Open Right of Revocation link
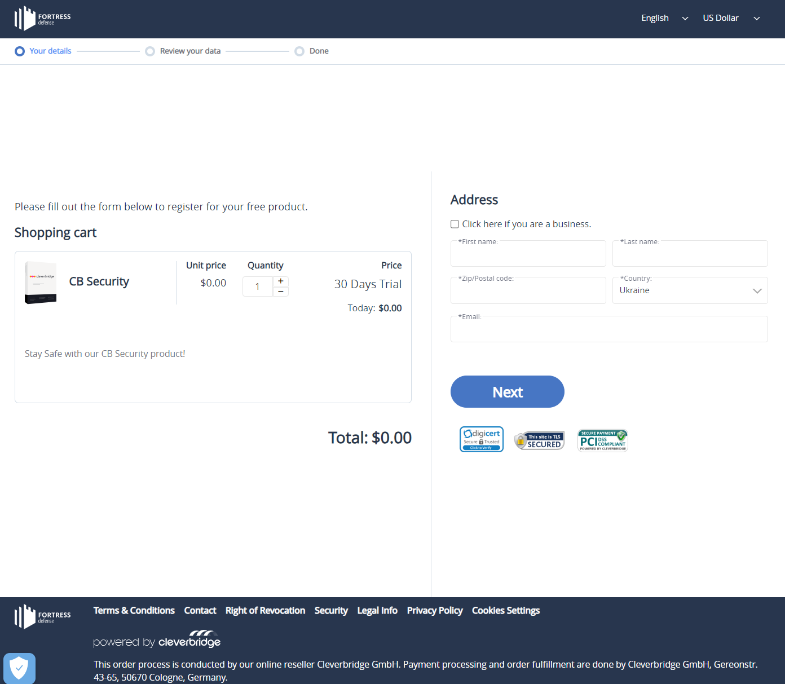The width and height of the screenshot is (785, 684). click(266, 611)
